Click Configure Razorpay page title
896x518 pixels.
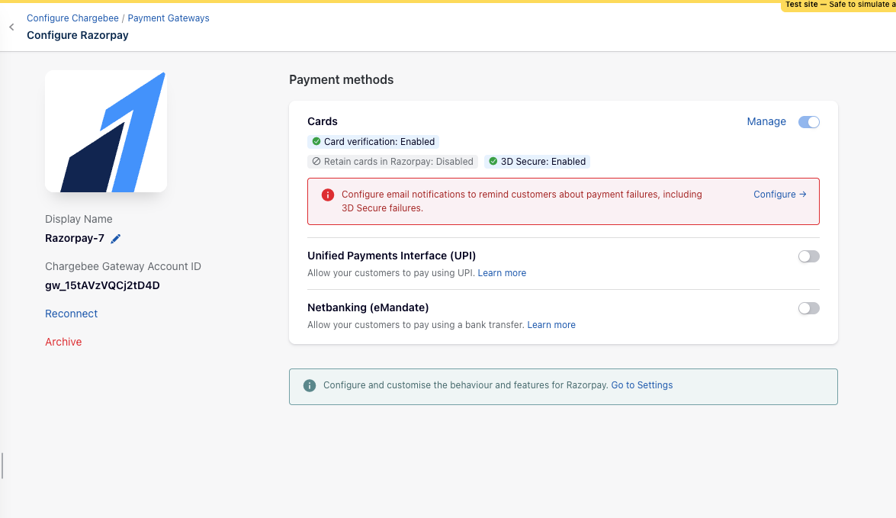coord(78,35)
